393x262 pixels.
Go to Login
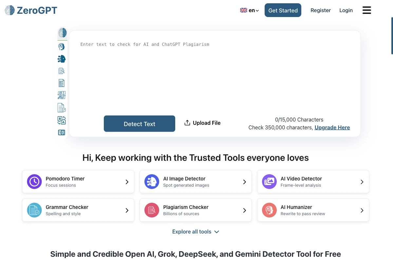[346, 10]
